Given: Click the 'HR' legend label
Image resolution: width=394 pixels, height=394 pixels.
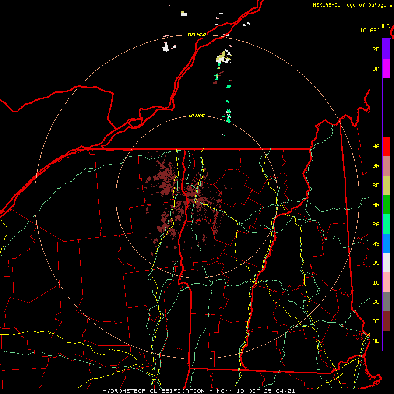Looking at the screenshot, I should pos(376,205).
